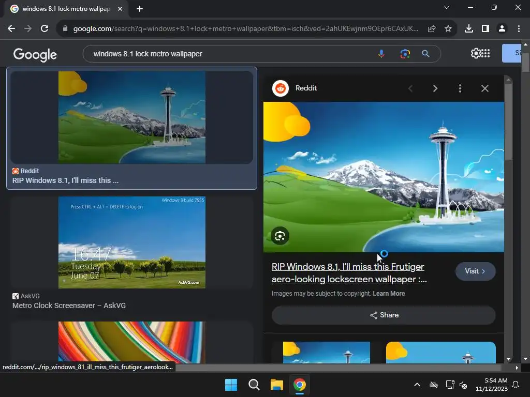Click the magnifier search button
The width and height of the screenshot is (530, 397).
[426, 54]
